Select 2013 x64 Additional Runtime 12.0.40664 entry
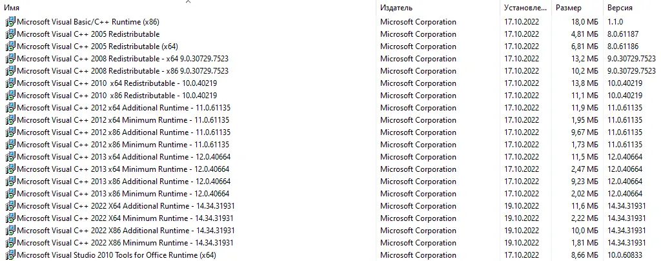This screenshot has width=661, height=261. pyautogui.click(x=123, y=157)
